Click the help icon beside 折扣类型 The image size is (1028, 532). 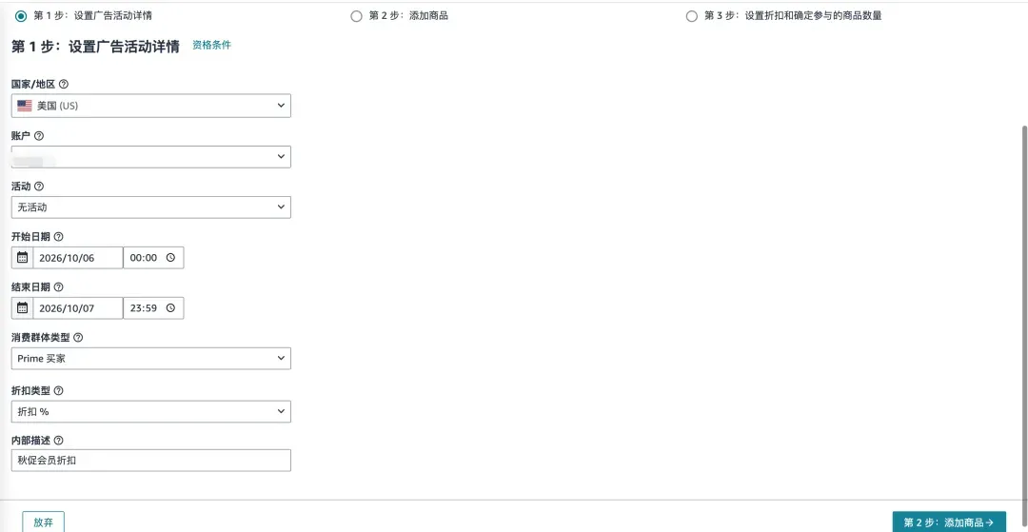pos(58,390)
